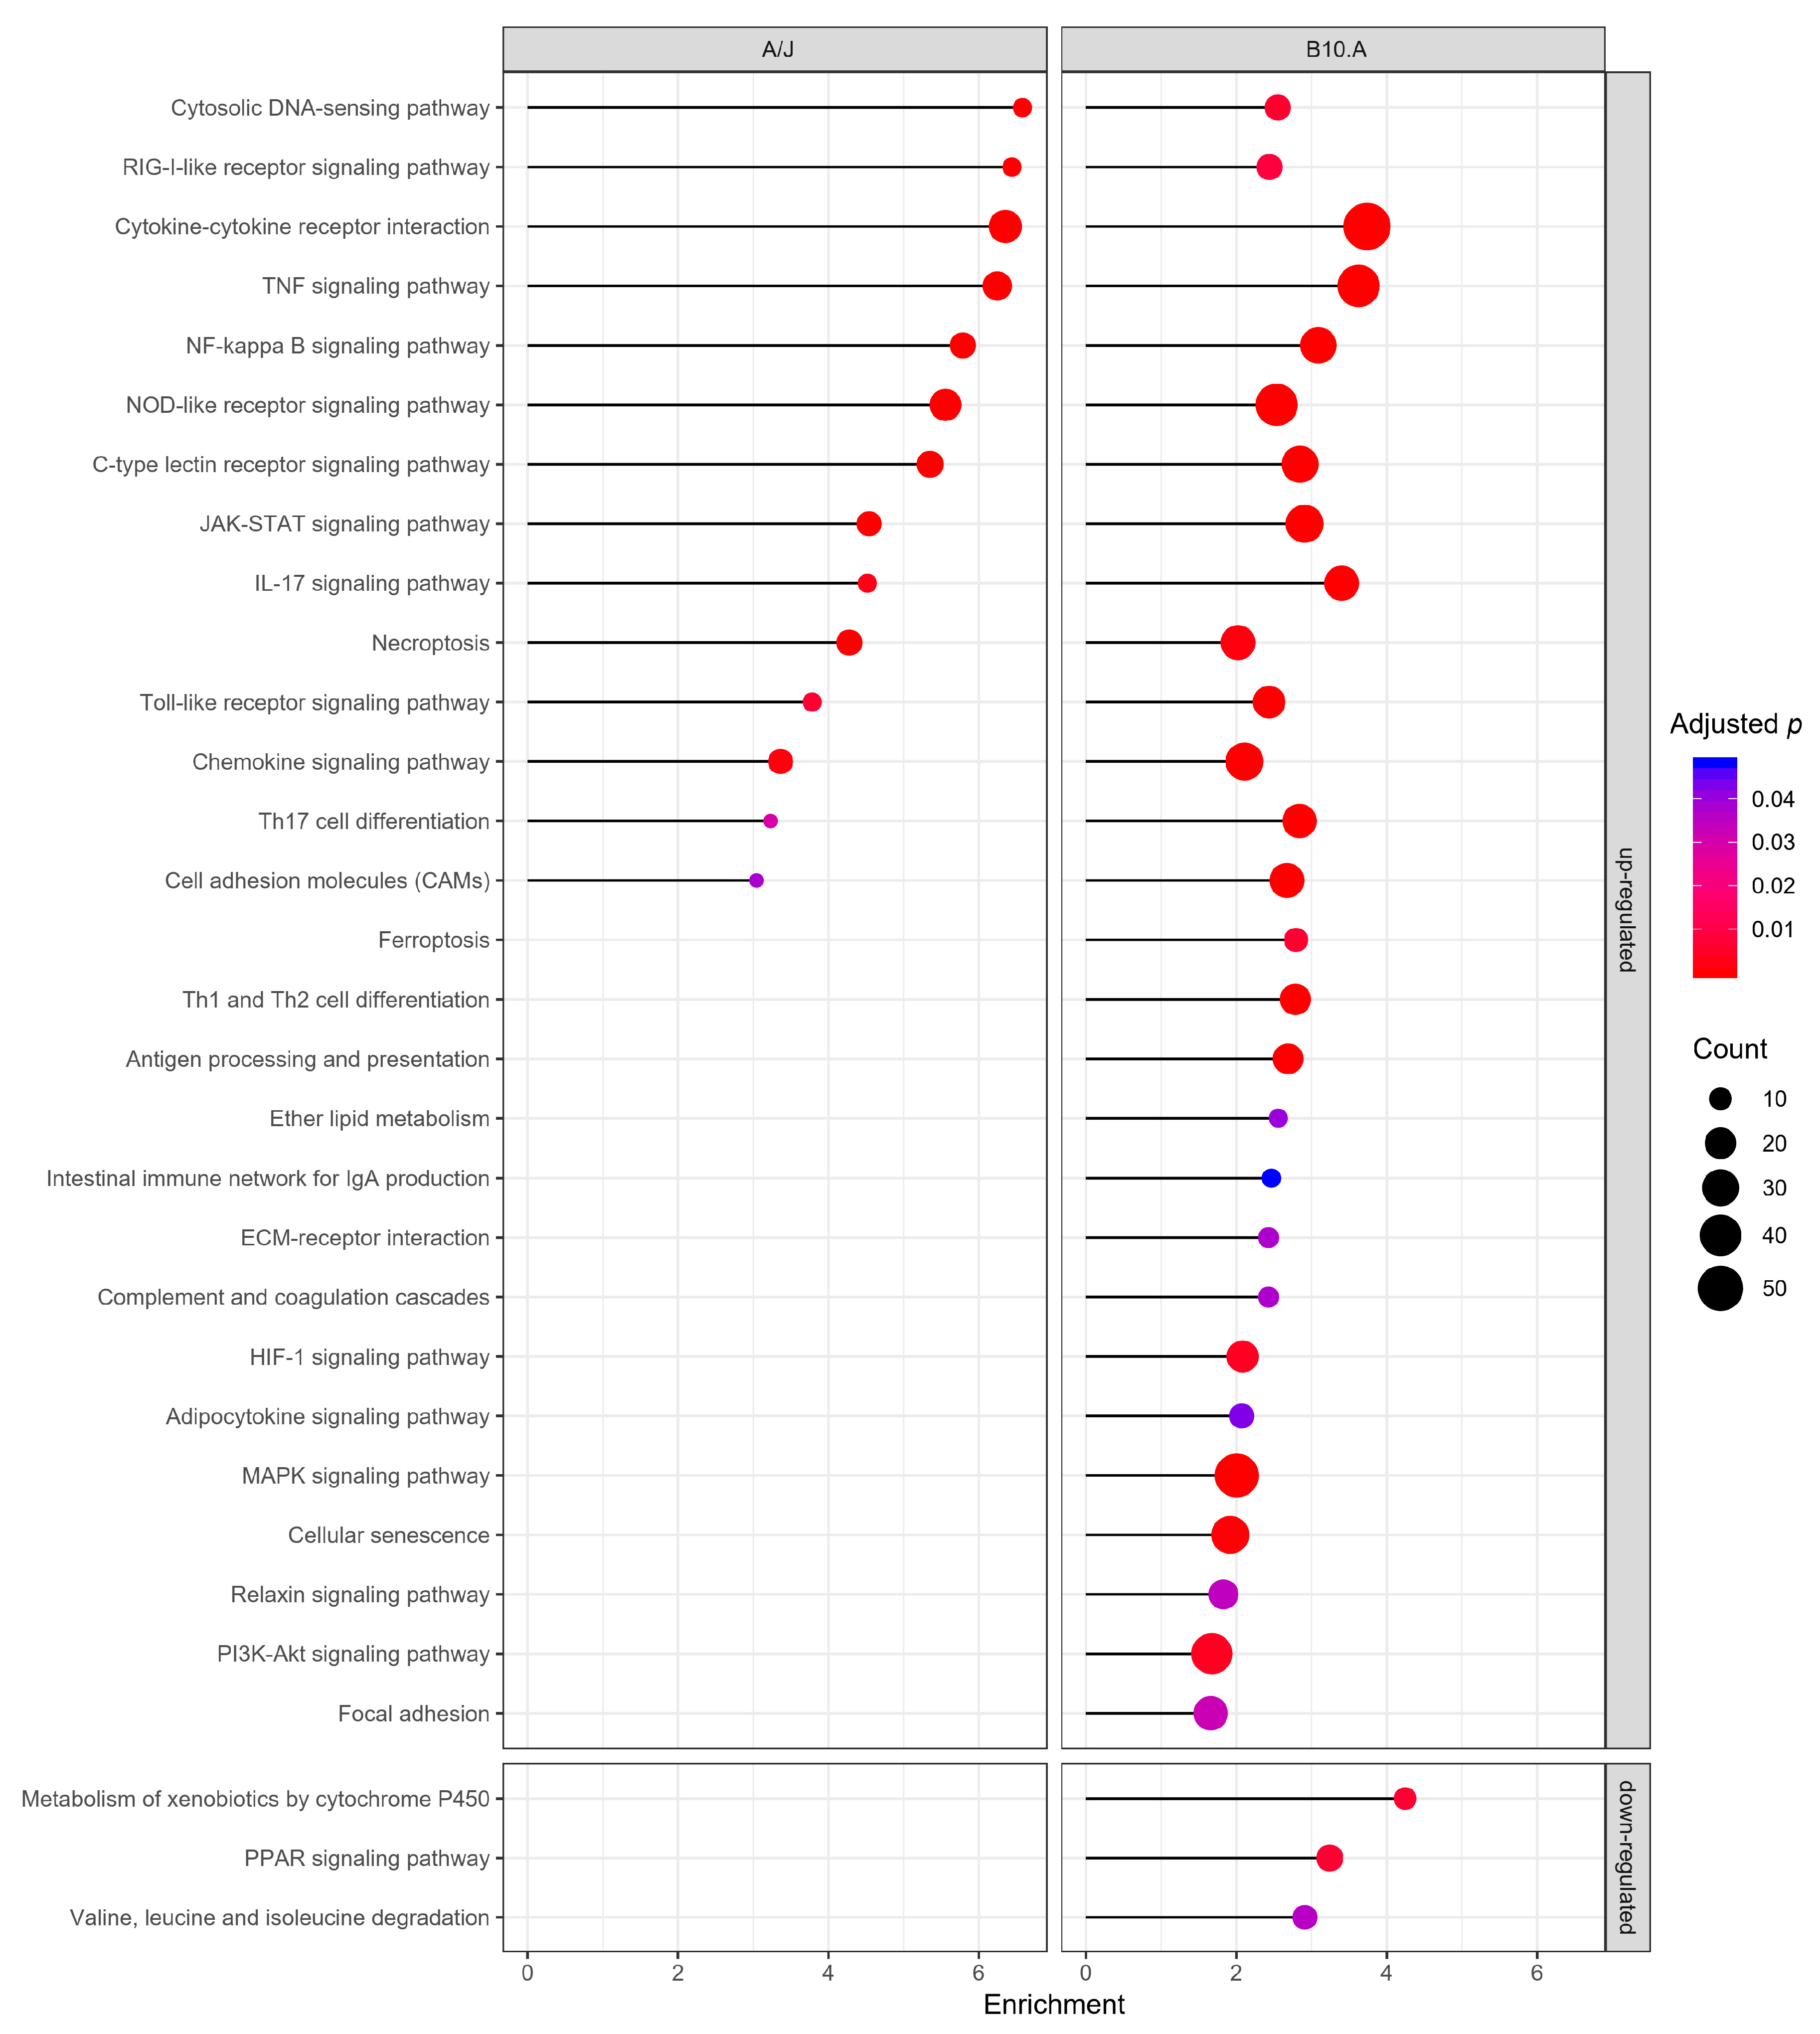
Task: Click the PPAR signaling pathway label
Action: 367,1858
